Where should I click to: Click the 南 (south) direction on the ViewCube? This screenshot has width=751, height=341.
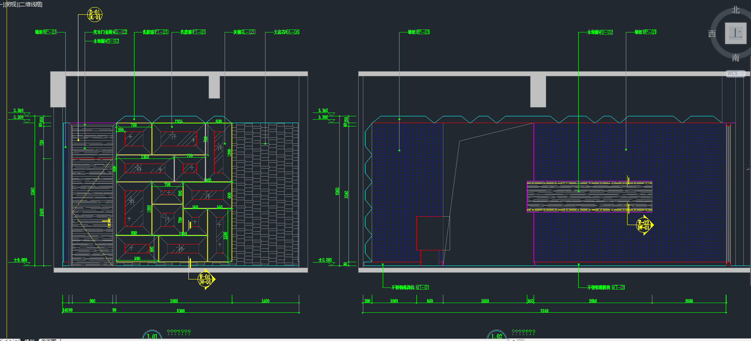735,57
